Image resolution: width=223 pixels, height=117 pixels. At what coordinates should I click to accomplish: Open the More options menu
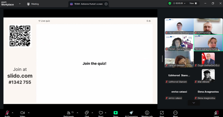[175, 113]
